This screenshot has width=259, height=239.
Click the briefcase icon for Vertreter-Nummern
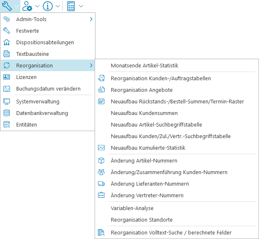pyautogui.click(x=101, y=195)
